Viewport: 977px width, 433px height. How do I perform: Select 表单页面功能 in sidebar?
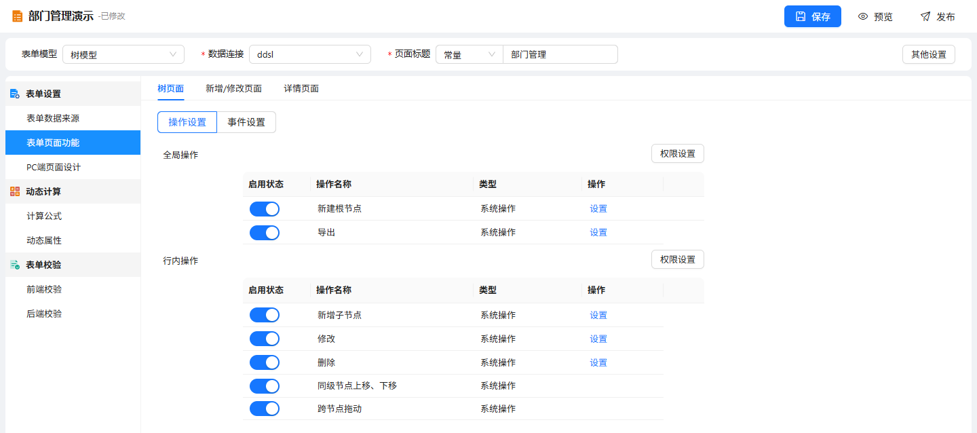coord(73,143)
